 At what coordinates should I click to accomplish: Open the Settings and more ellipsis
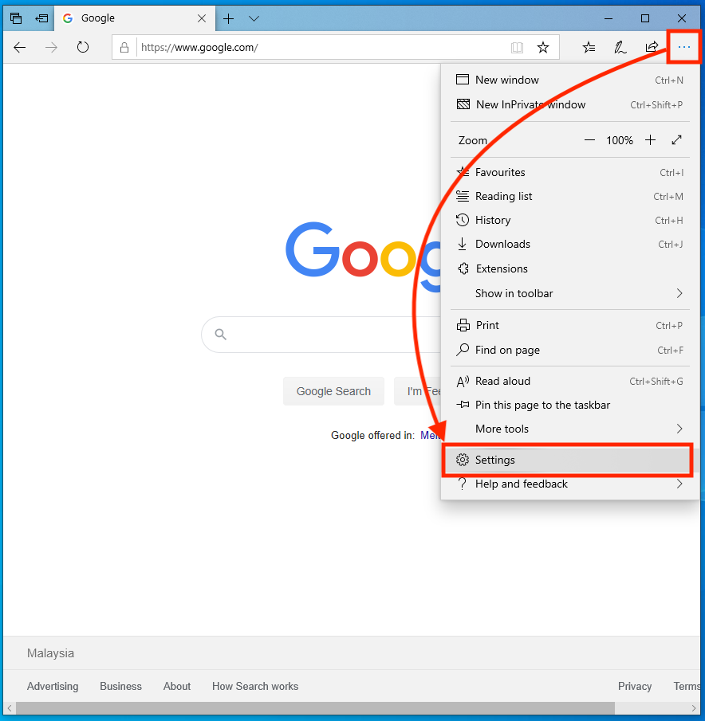[x=683, y=48]
